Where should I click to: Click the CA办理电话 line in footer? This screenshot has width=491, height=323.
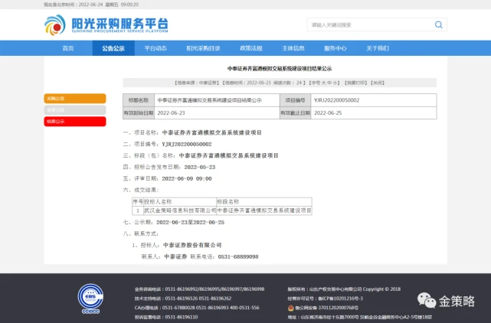197,308
